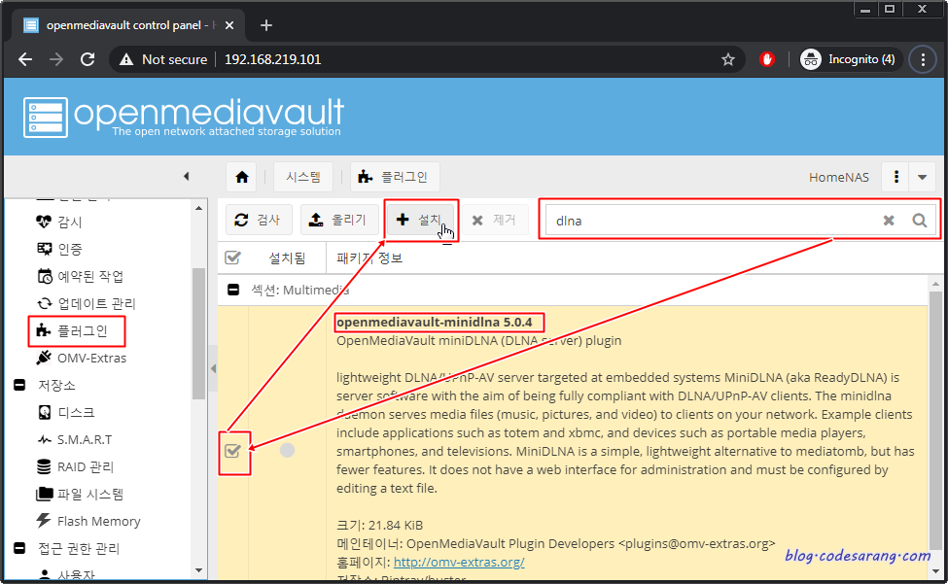The image size is (948, 584).
Task: Open the vertical dots menu next to HomeNAS
Action: click(896, 177)
